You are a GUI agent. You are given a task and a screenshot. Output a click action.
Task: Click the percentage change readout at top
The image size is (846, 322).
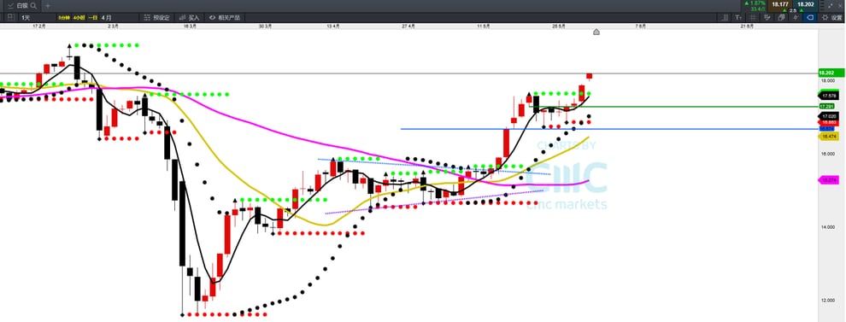coord(755,3)
